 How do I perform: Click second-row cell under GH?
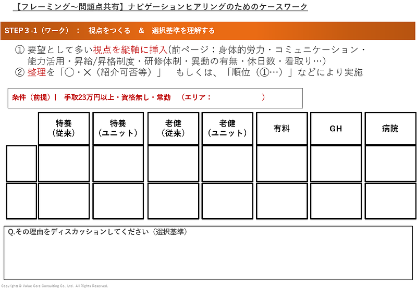click(x=336, y=201)
